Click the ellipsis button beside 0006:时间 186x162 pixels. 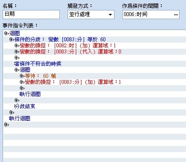(x=176, y=15)
